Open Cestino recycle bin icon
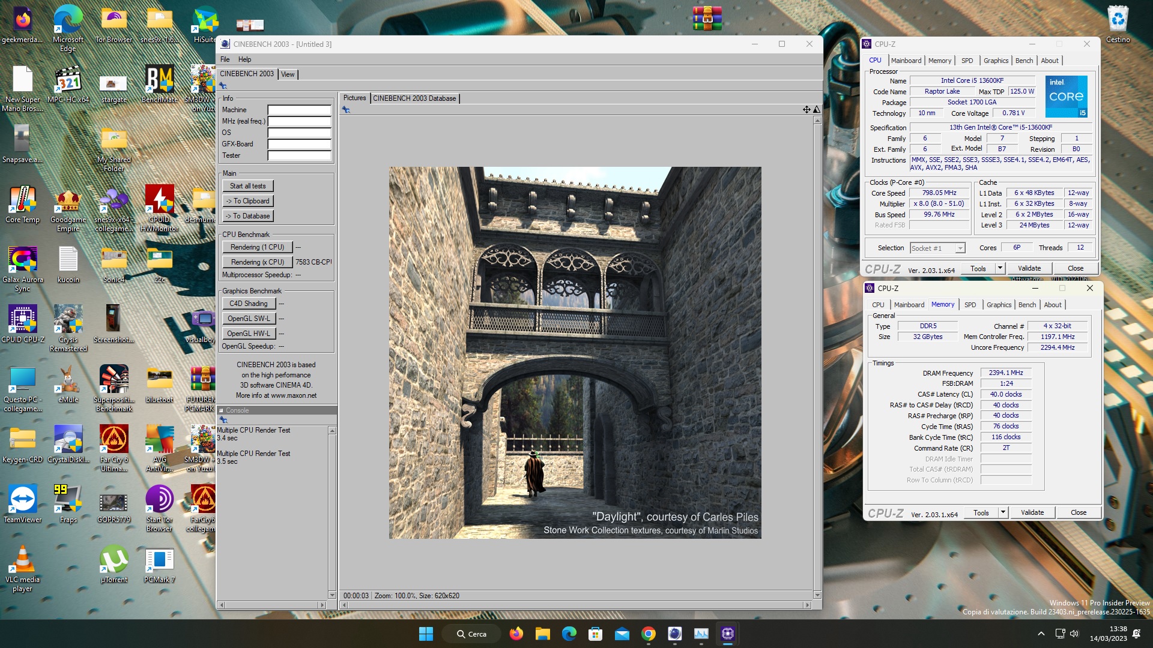 pos(1118,25)
